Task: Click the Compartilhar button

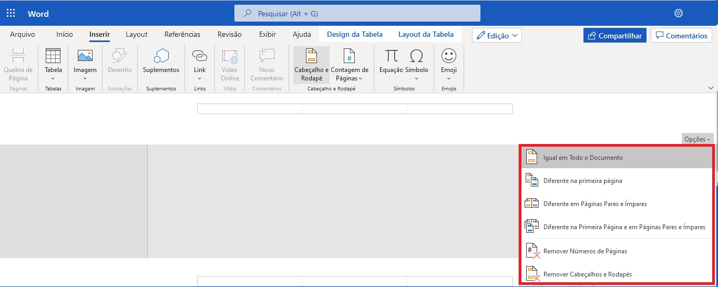Action: [614, 36]
